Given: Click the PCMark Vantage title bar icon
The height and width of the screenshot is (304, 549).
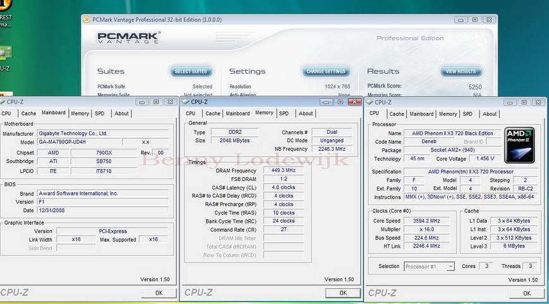Looking at the screenshot, I should click(x=87, y=20).
